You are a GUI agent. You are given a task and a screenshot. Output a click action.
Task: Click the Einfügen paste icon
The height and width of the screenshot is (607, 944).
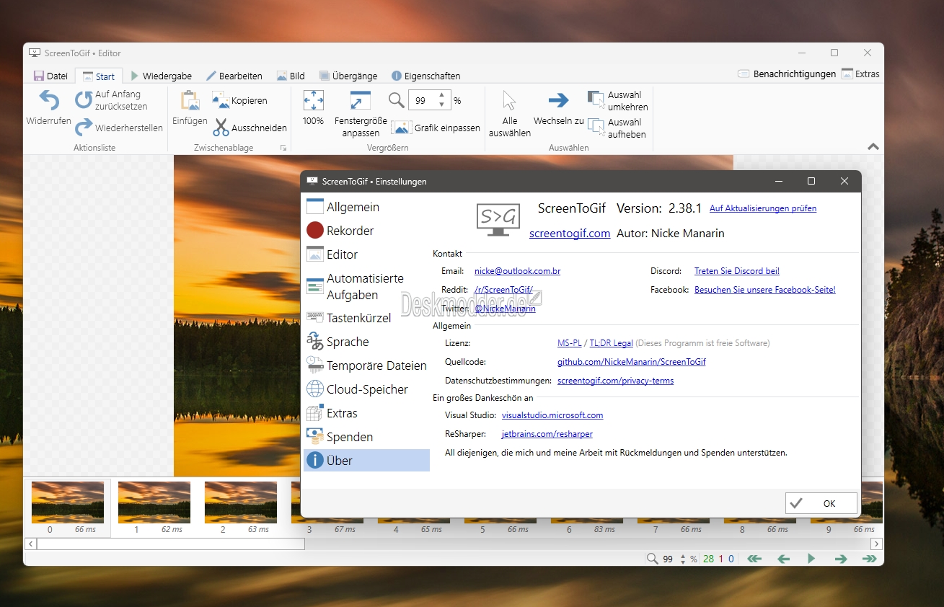pos(190,100)
